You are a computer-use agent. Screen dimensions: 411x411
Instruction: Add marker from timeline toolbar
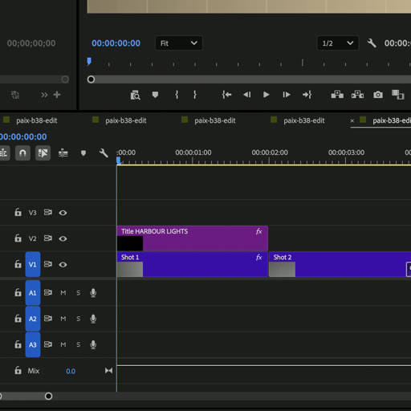[x=83, y=153]
